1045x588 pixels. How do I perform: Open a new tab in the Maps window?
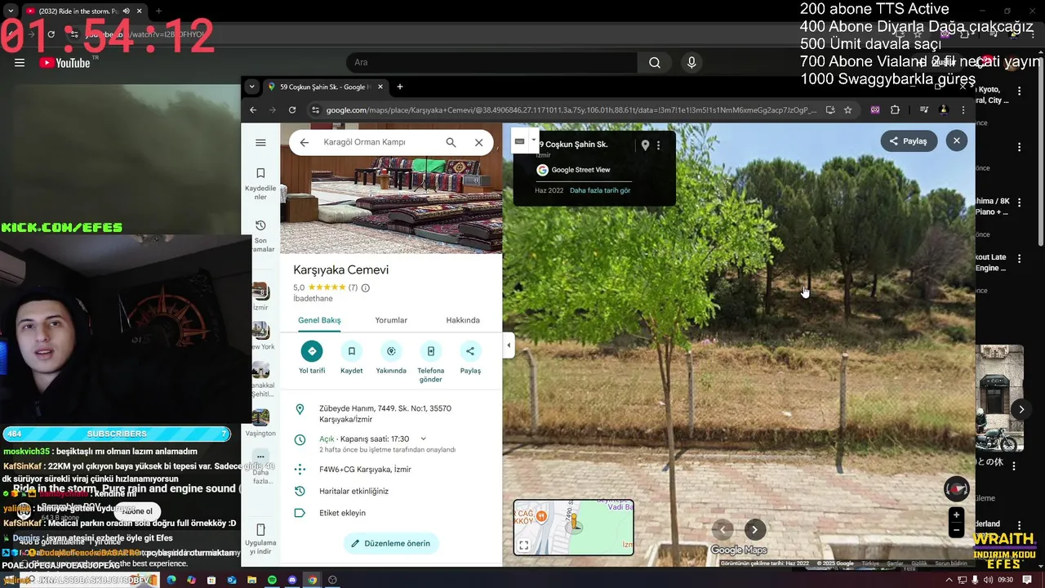pyautogui.click(x=400, y=87)
